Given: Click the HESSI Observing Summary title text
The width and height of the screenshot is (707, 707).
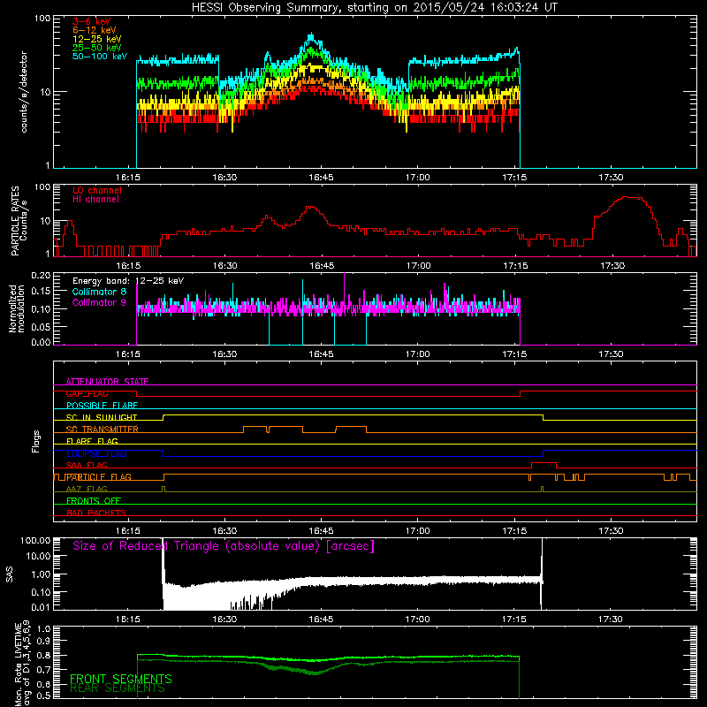Looking at the screenshot, I should [x=375, y=8].
